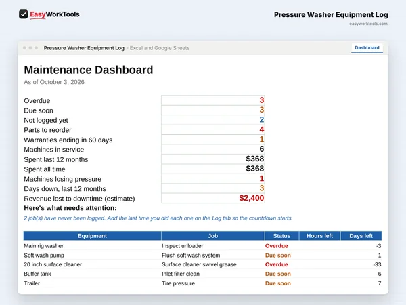Click Due soon status for Soft wash pump

click(x=278, y=256)
